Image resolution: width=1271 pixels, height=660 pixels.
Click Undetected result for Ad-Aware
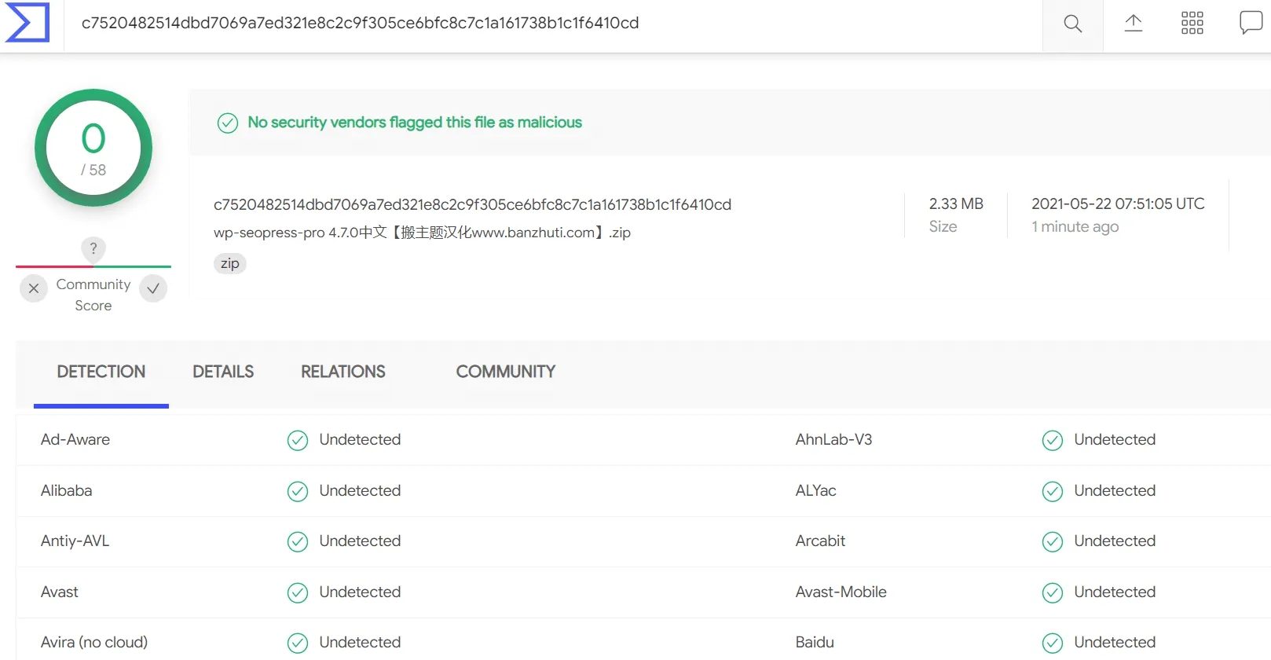[360, 439]
